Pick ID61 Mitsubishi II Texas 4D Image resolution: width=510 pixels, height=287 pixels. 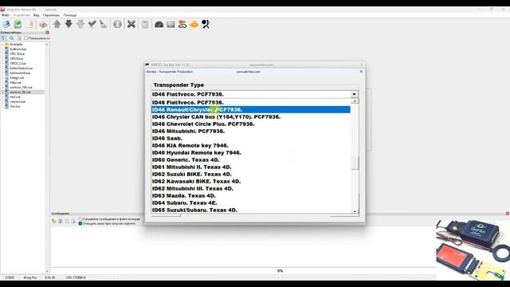(x=251, y=167)
